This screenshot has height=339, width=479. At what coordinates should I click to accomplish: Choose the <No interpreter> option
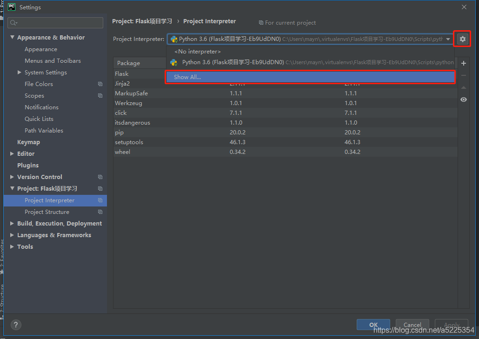pyautogui.click(x=310, y=52)
